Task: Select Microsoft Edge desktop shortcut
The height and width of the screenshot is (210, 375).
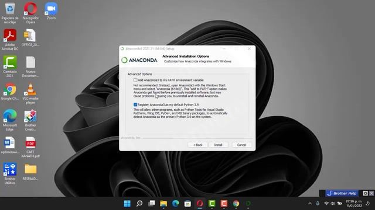Action: pyautogui.click(x=10, y=120)
